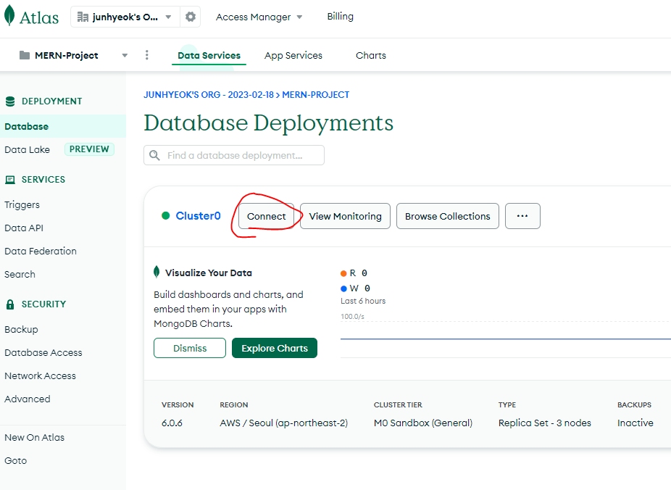Open cluster more options ellipsis button

[x=522, y=216]
